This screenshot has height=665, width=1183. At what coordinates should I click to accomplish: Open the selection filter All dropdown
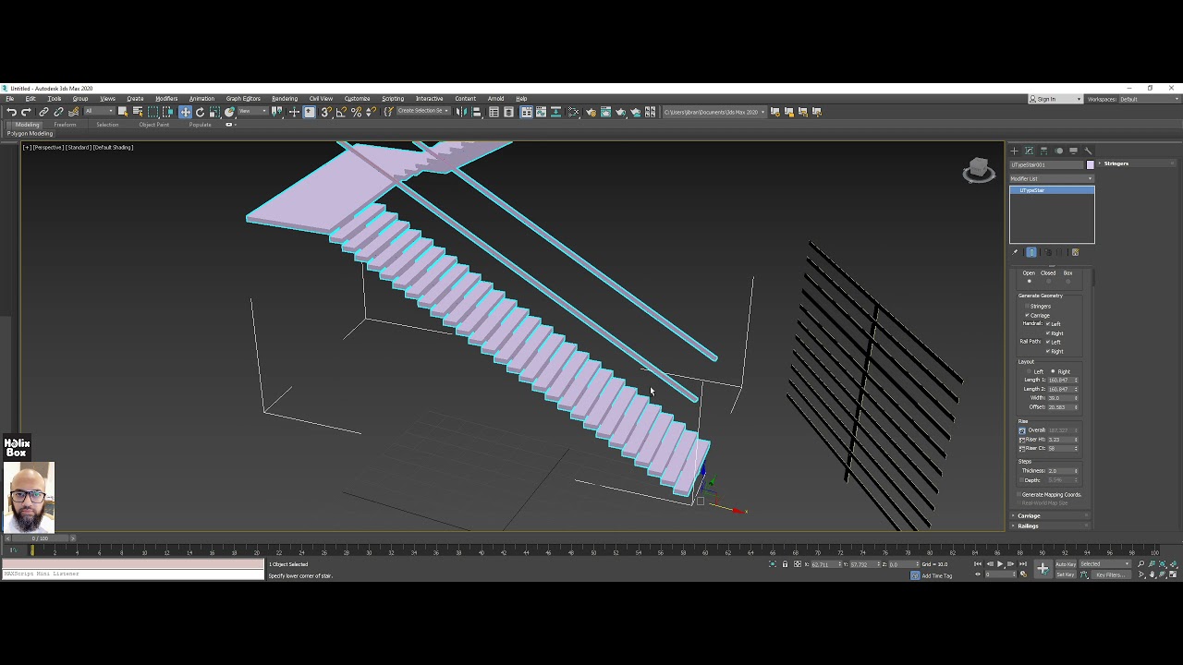click(99, 112)
